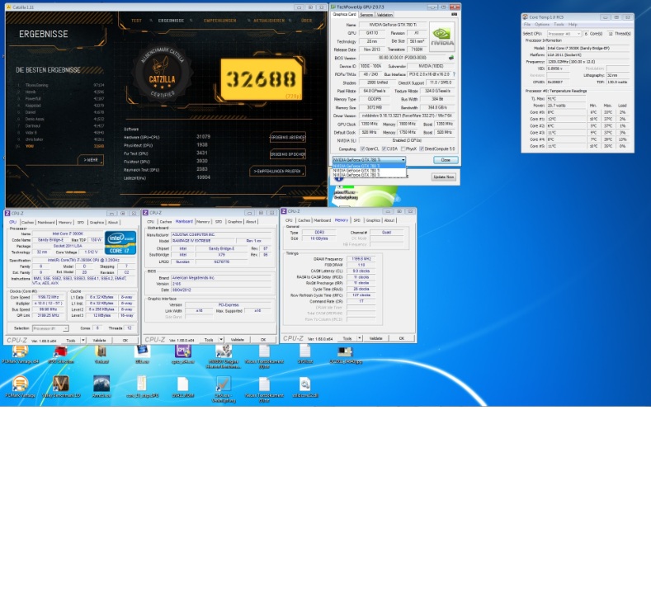Choose the highlighted GTX 780 Ti list entry
The image size is (651, 594).
pyautogui.click(x=369, y=166)
